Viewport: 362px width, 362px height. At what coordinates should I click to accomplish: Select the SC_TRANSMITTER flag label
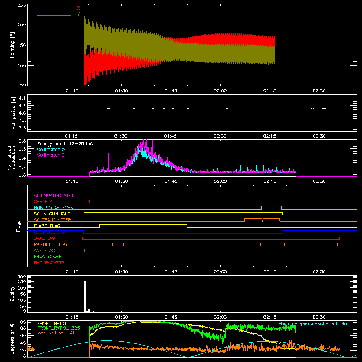point(52,220)
